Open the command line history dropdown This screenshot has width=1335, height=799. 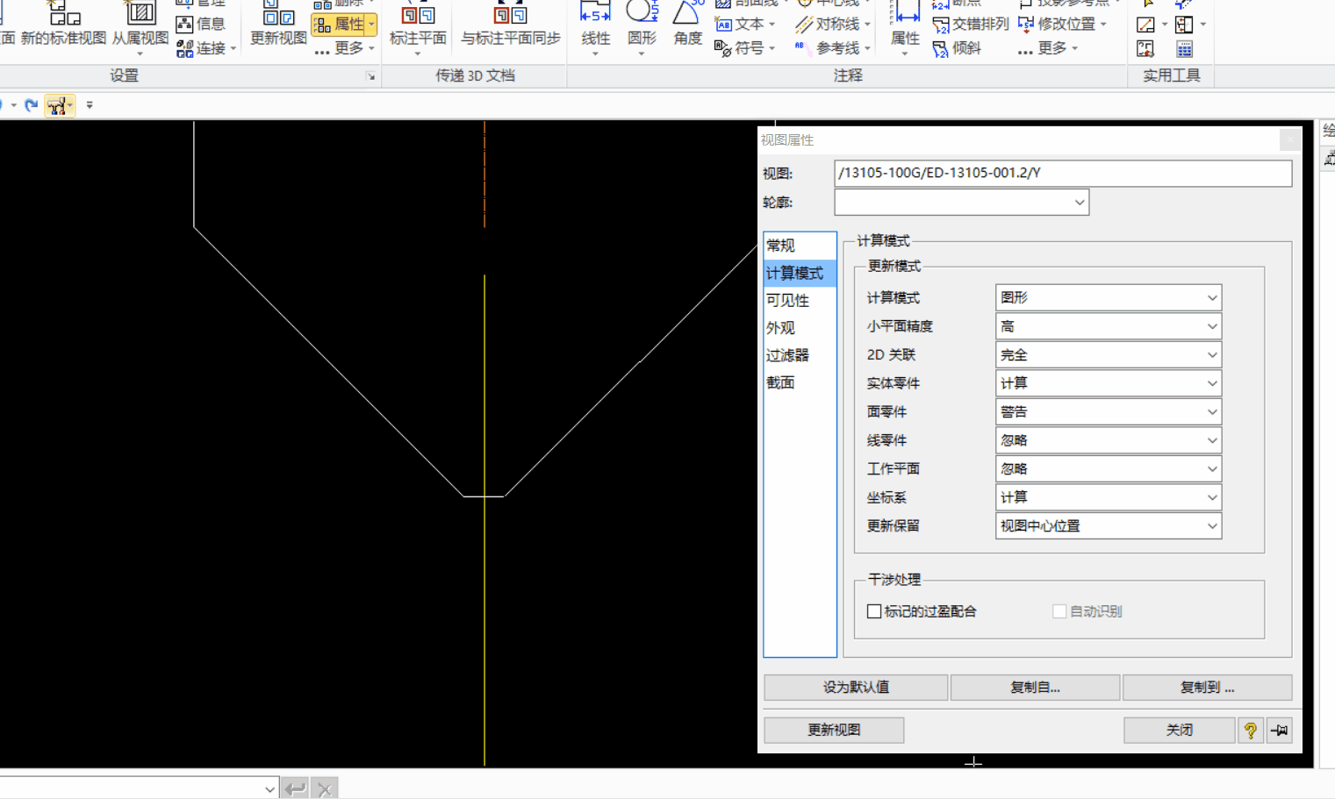(x=269, y=788)
